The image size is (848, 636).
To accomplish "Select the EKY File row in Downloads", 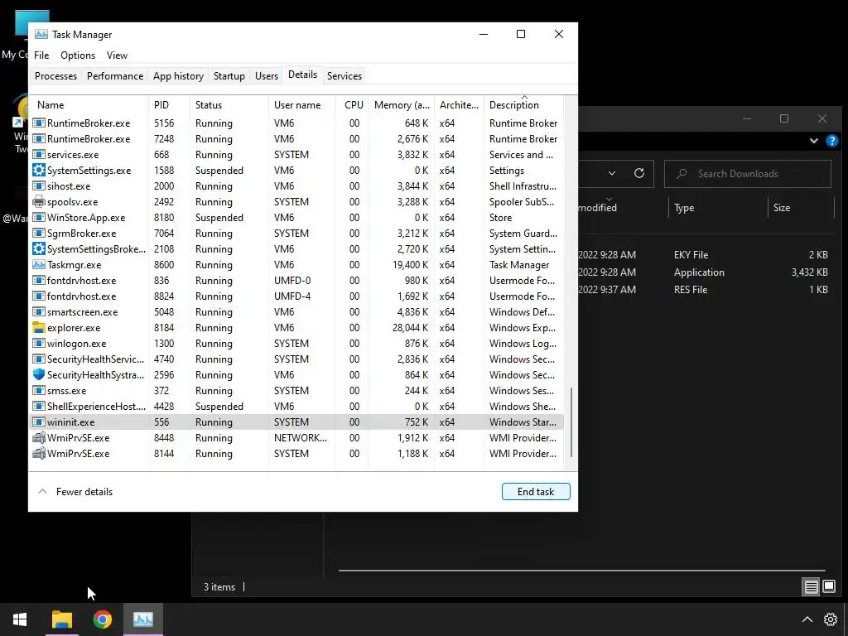I will [x=706, y=255].
